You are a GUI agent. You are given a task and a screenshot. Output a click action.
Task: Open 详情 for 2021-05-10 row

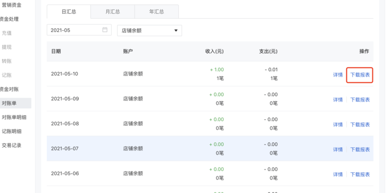[x=338, y=75]
